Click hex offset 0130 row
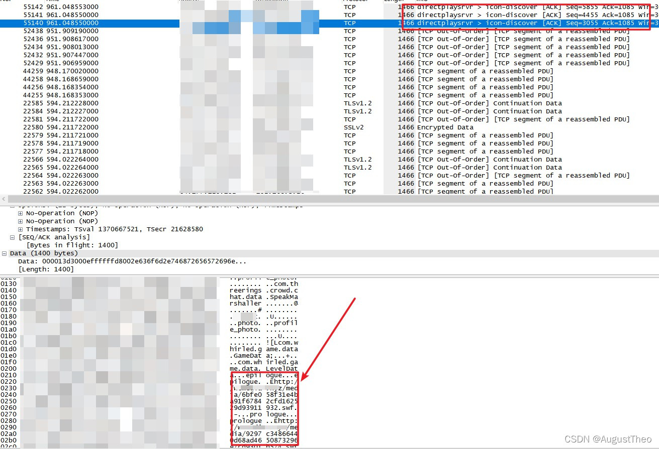This screenshot has width=659, height=449. (x=9, y=284)
